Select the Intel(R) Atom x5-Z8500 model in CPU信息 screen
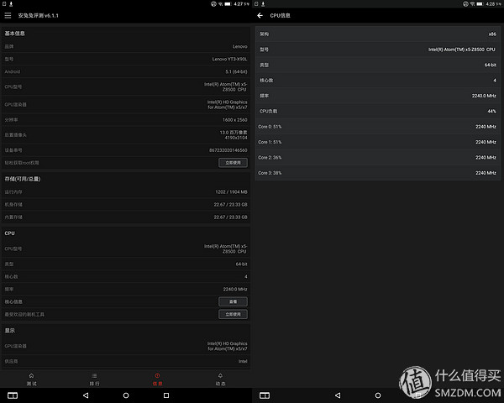 pyautogui.click(x=461, y=50)
